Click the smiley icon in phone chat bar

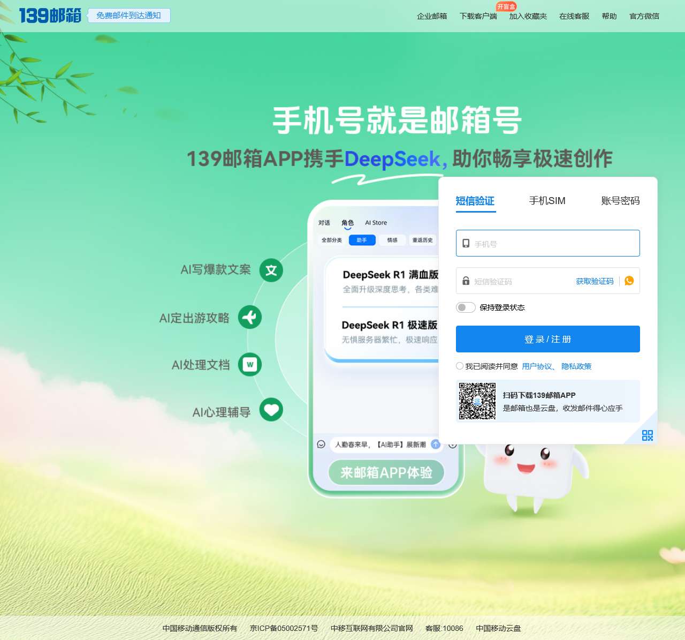click(321, 444)
